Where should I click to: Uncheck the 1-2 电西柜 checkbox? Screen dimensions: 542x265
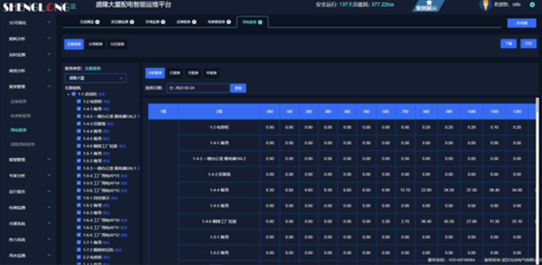(x=78, y=101)
